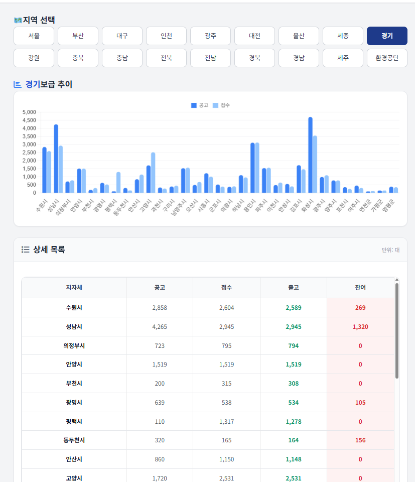
Task: Select the 부산 region button
Action: click(x=78, y=36)
